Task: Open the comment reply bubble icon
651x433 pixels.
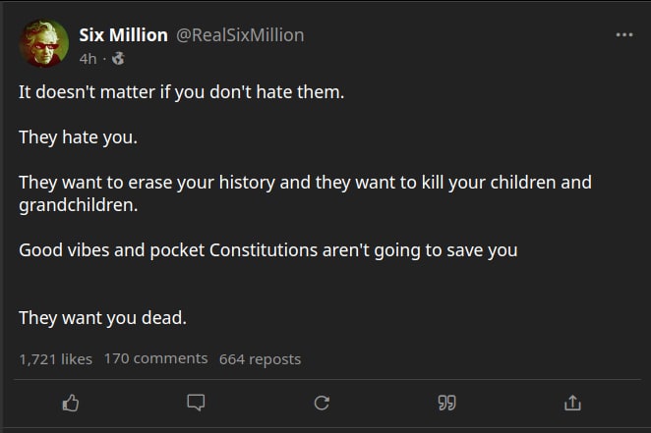Action: point(196,402)
